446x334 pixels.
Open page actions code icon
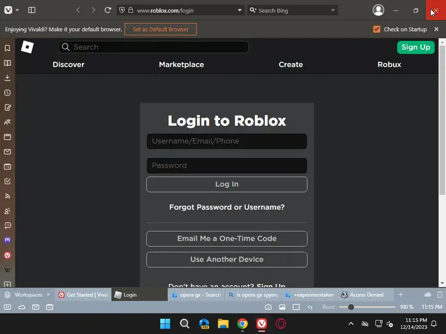point(310,307)
